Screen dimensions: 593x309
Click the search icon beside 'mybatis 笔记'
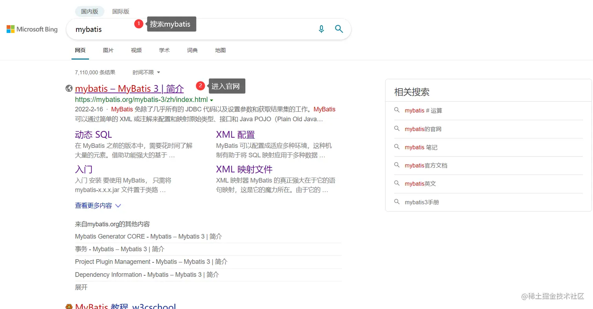click(397, 147)
